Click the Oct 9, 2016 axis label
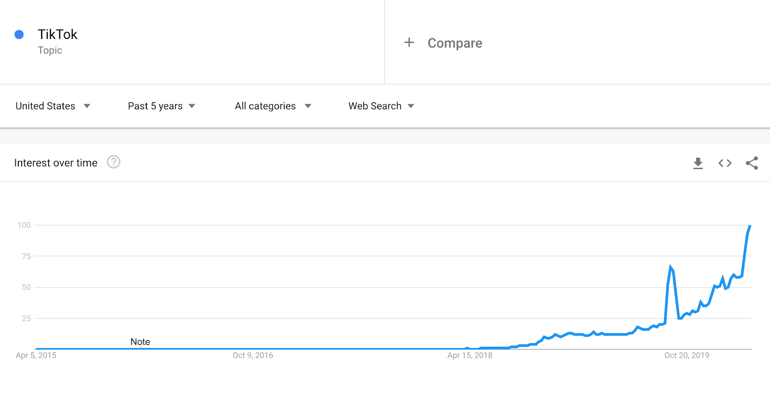770x402 pixels. coord(253,355)
